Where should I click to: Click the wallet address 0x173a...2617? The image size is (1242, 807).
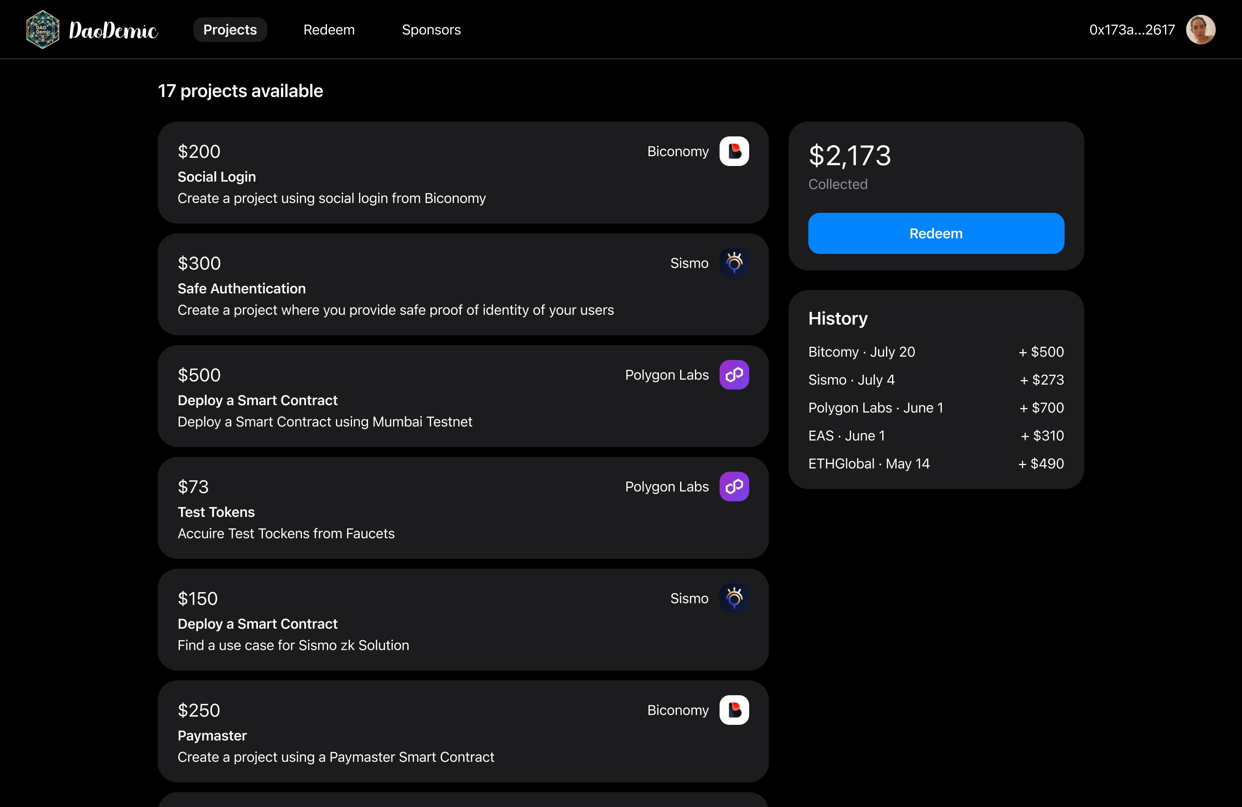(1132, 30)
